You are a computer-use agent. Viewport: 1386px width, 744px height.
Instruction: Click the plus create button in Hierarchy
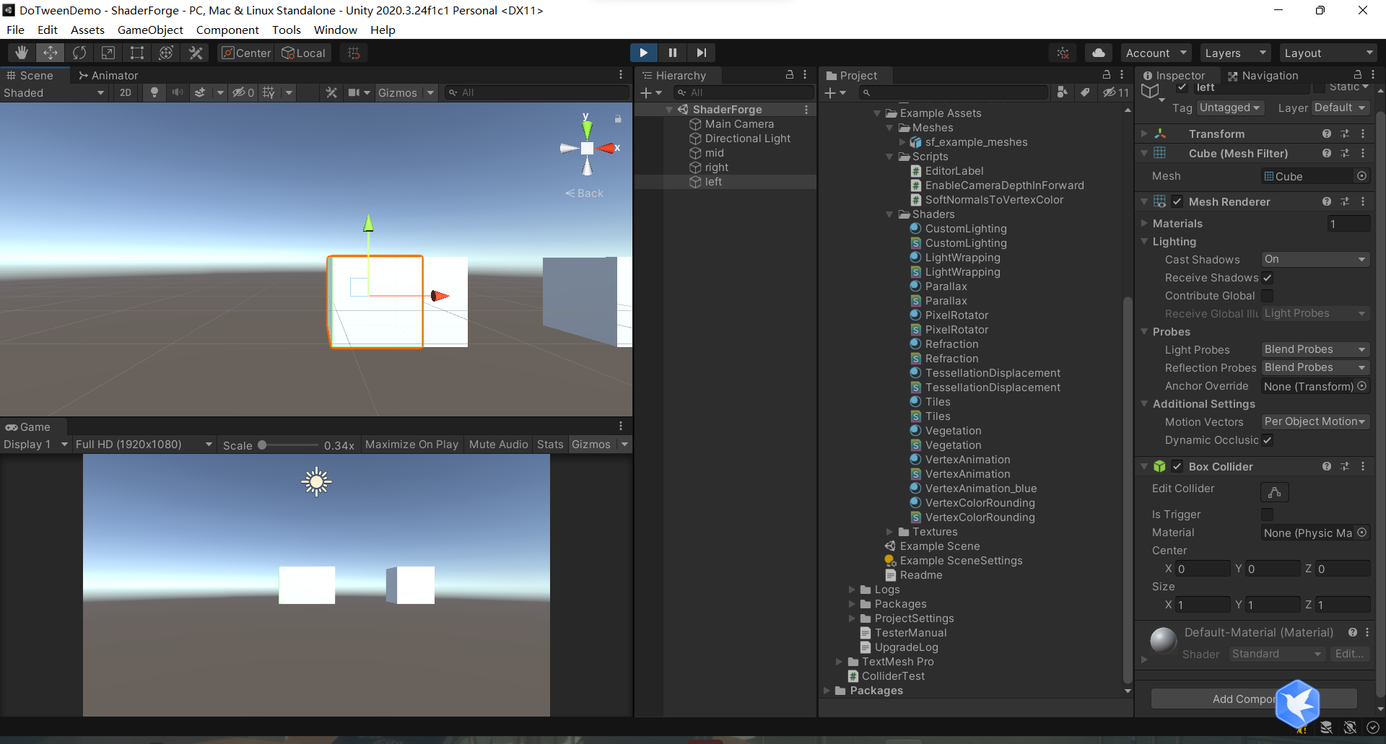click(x=647, y=92)
